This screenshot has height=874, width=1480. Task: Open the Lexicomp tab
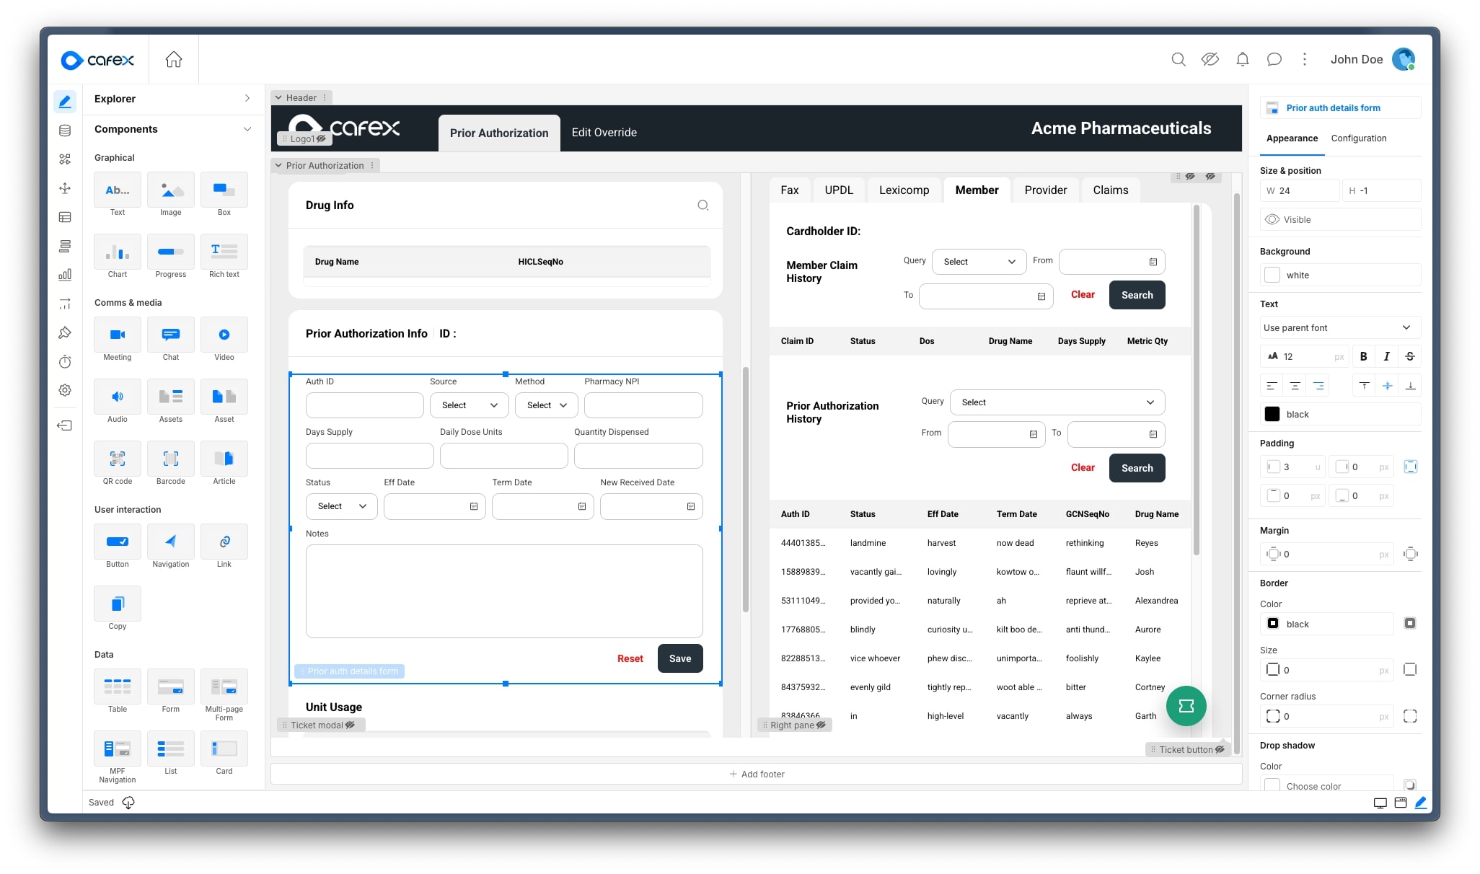pos(903,190)
